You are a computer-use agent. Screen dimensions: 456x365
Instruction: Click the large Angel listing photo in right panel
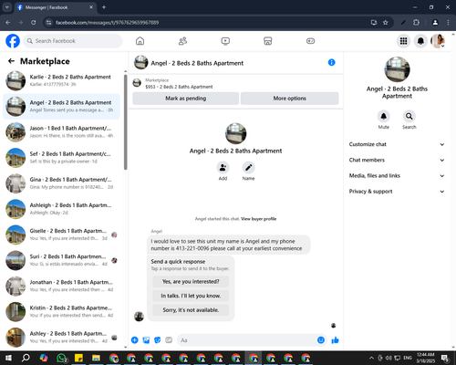tap(397, 69)
